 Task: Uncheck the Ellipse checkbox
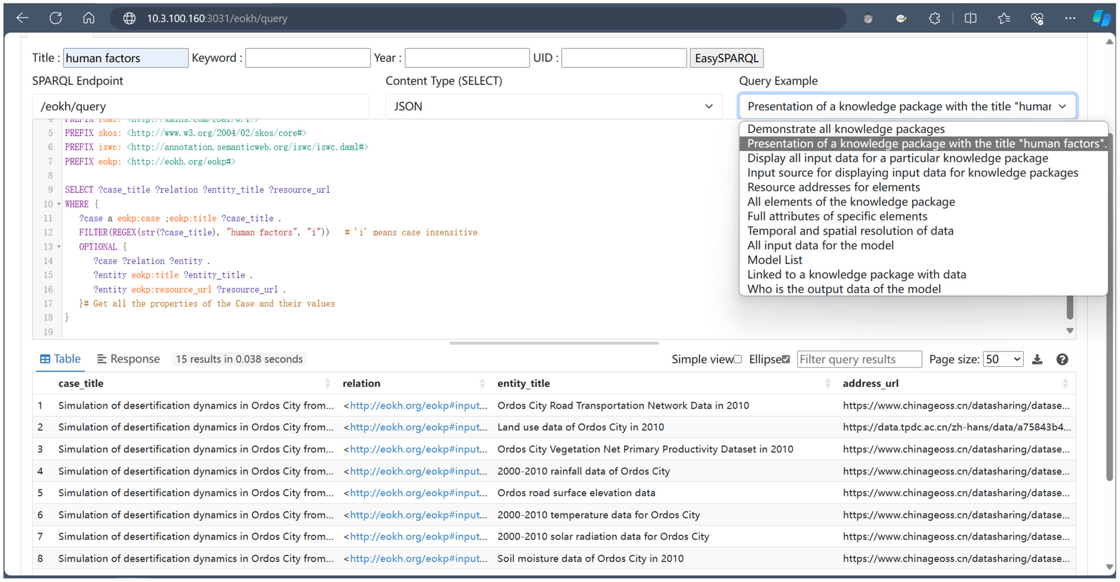point(786,359)
